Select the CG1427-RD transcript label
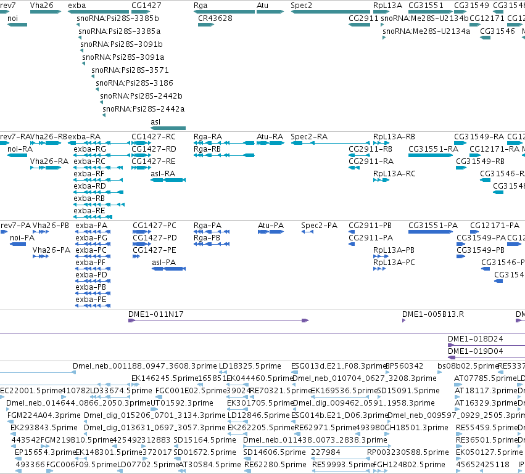Image resolution: width=525 pixels, height=474 pixels. coord(154,149)
